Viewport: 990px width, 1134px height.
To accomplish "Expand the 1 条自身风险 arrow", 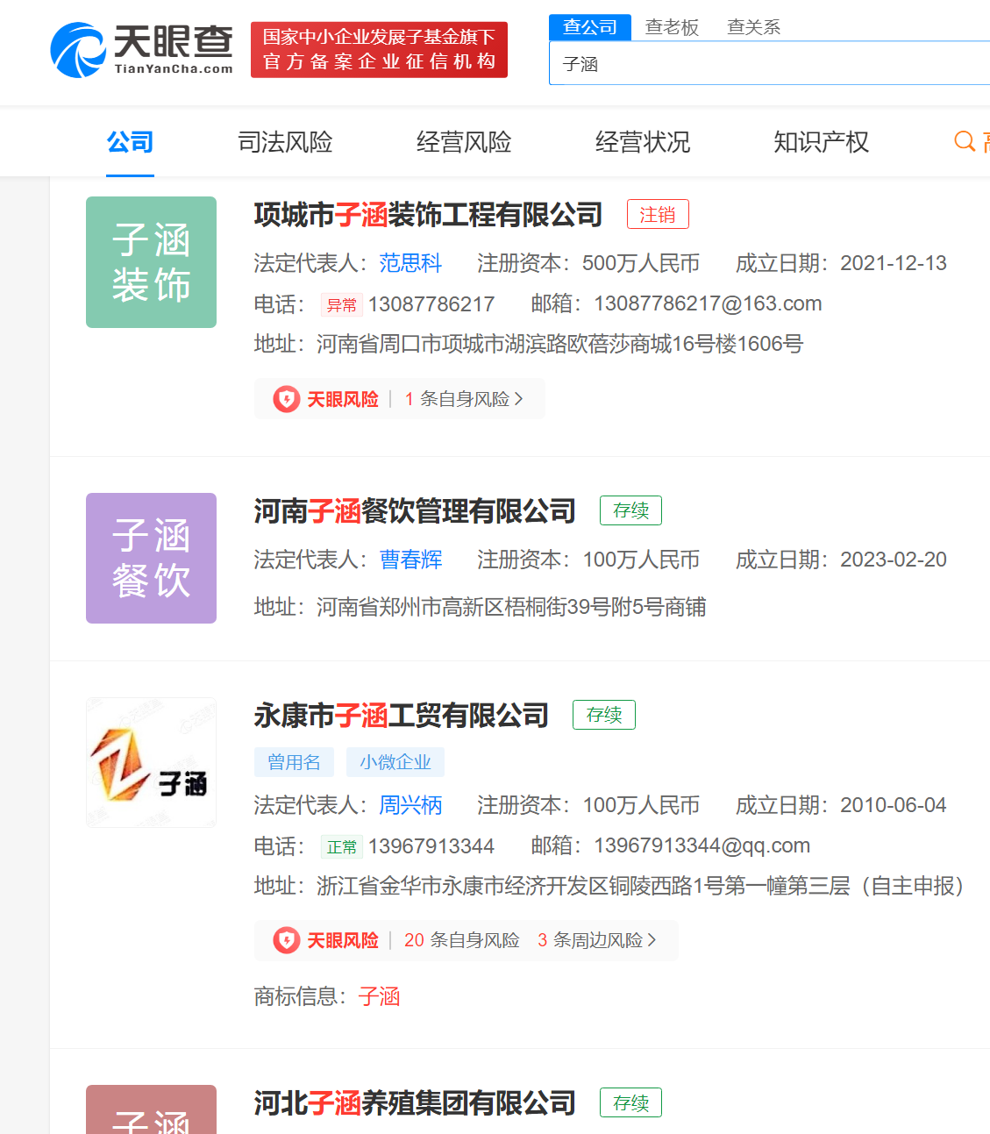I will tap(519, 399).
